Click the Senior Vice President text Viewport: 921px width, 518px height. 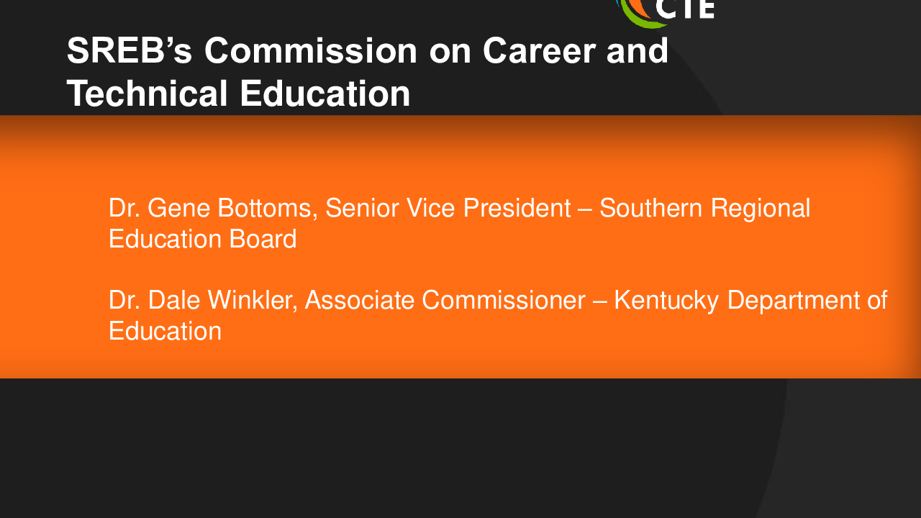point(448,209)
